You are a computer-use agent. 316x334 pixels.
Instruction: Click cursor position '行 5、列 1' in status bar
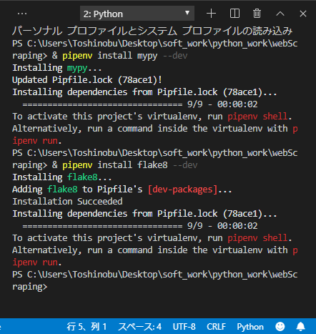tap(87, 326)
